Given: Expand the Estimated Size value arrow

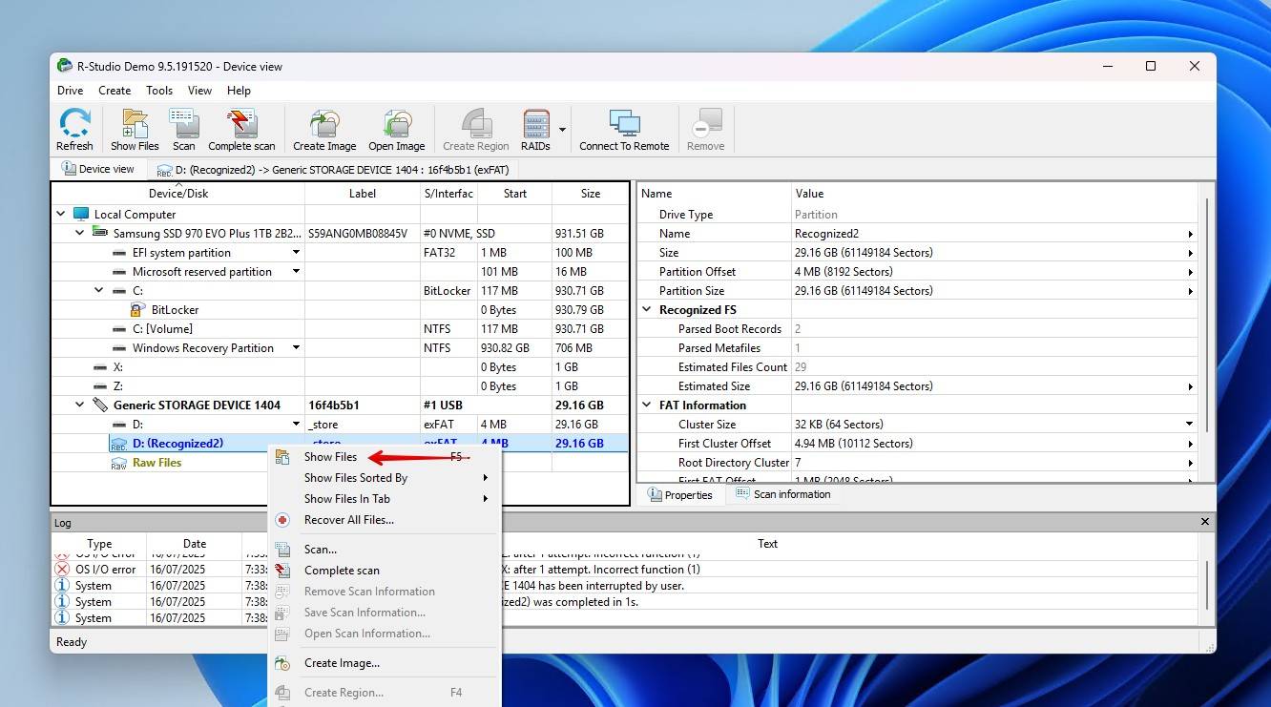Looking at the screenshot, I should pos(1190,386).
